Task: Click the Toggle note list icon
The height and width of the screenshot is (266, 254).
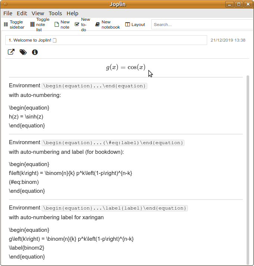Action: (x=32, y=25)
